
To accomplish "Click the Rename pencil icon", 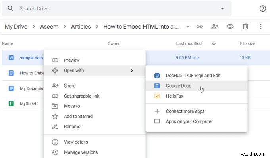I will 55,127.
